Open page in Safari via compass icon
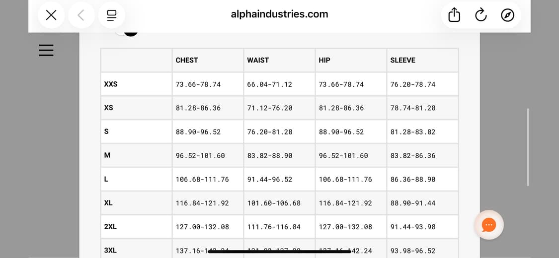 (507, 15)
